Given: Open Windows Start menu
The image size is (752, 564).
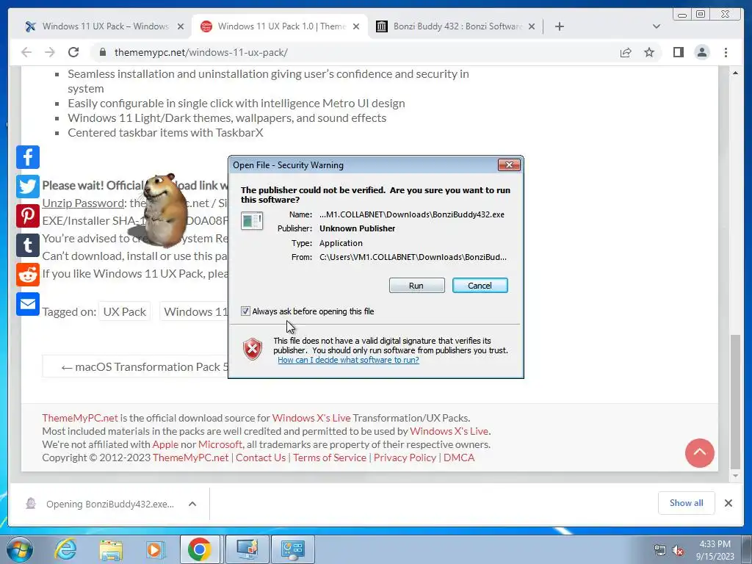Looking at the screenshot, I should [20, 549].
